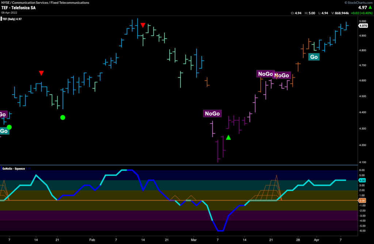Select the teal Go label in late March

coord(314,57)
